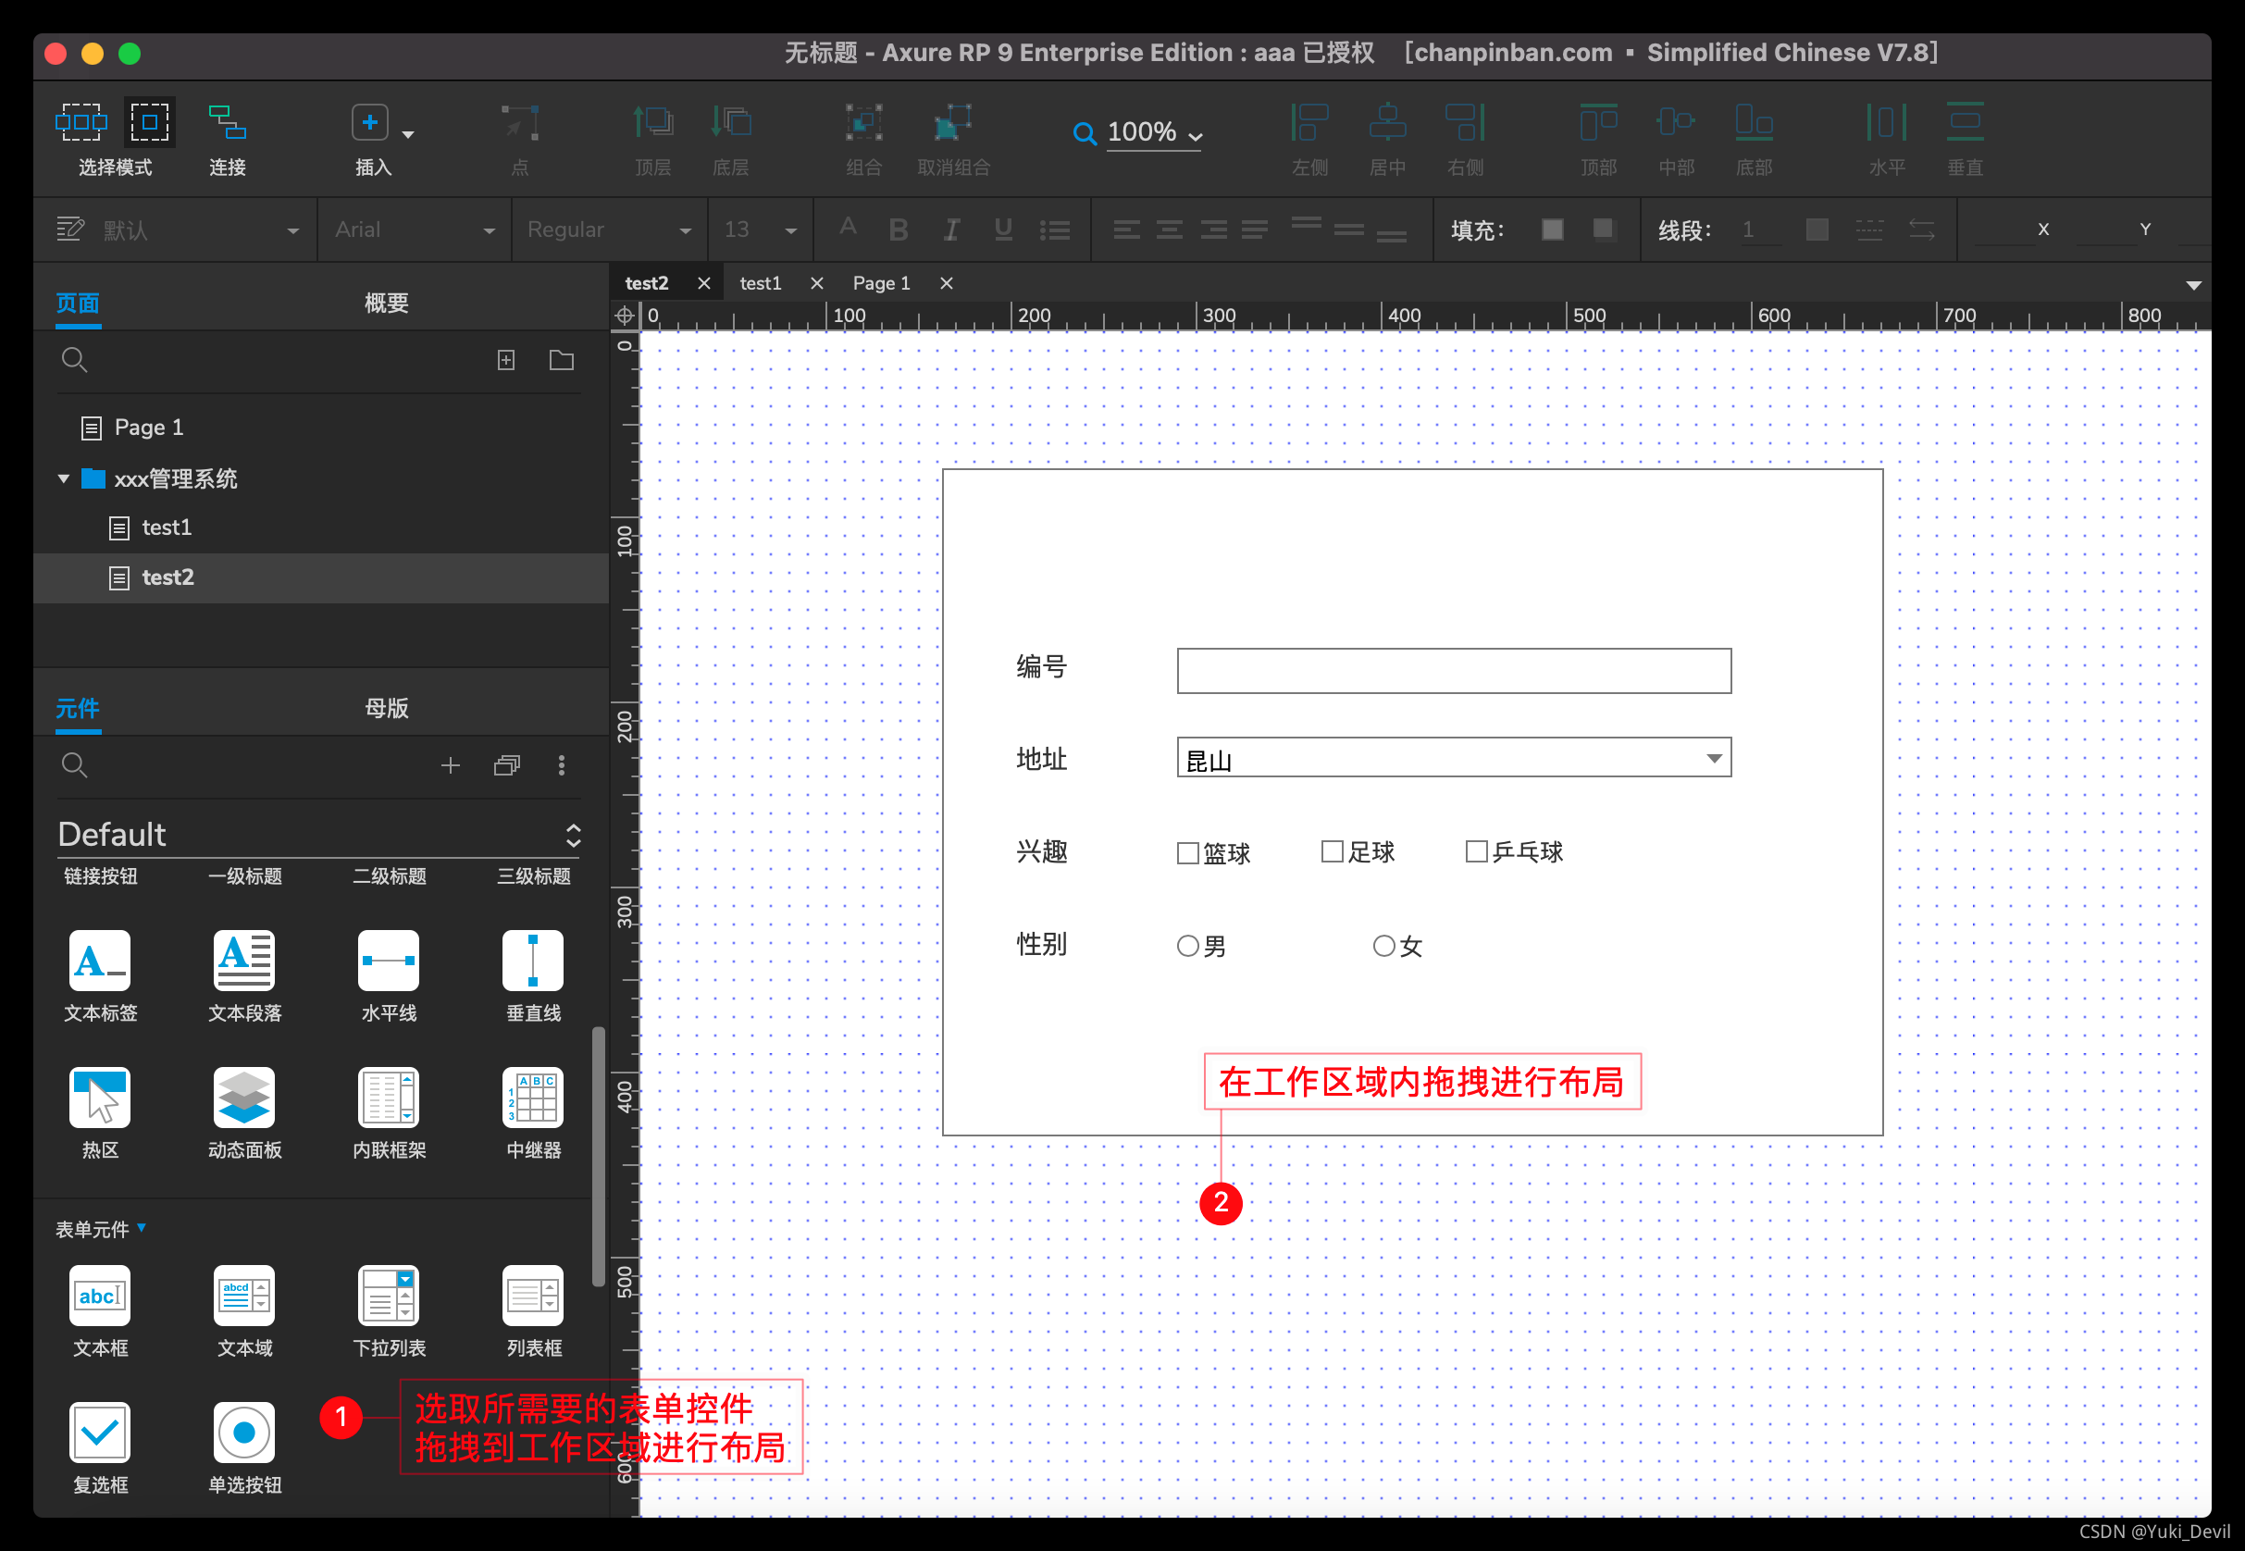Add new page icon in Pages panel
The height and width of the screenshot is (1551, 2245).
[x=506, y=361]
